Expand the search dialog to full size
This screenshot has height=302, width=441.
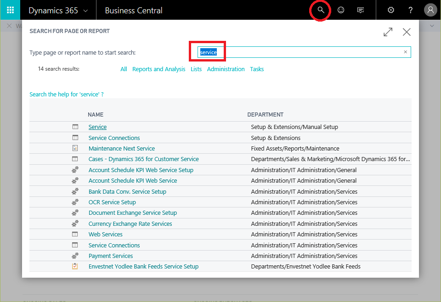(388, 32)
